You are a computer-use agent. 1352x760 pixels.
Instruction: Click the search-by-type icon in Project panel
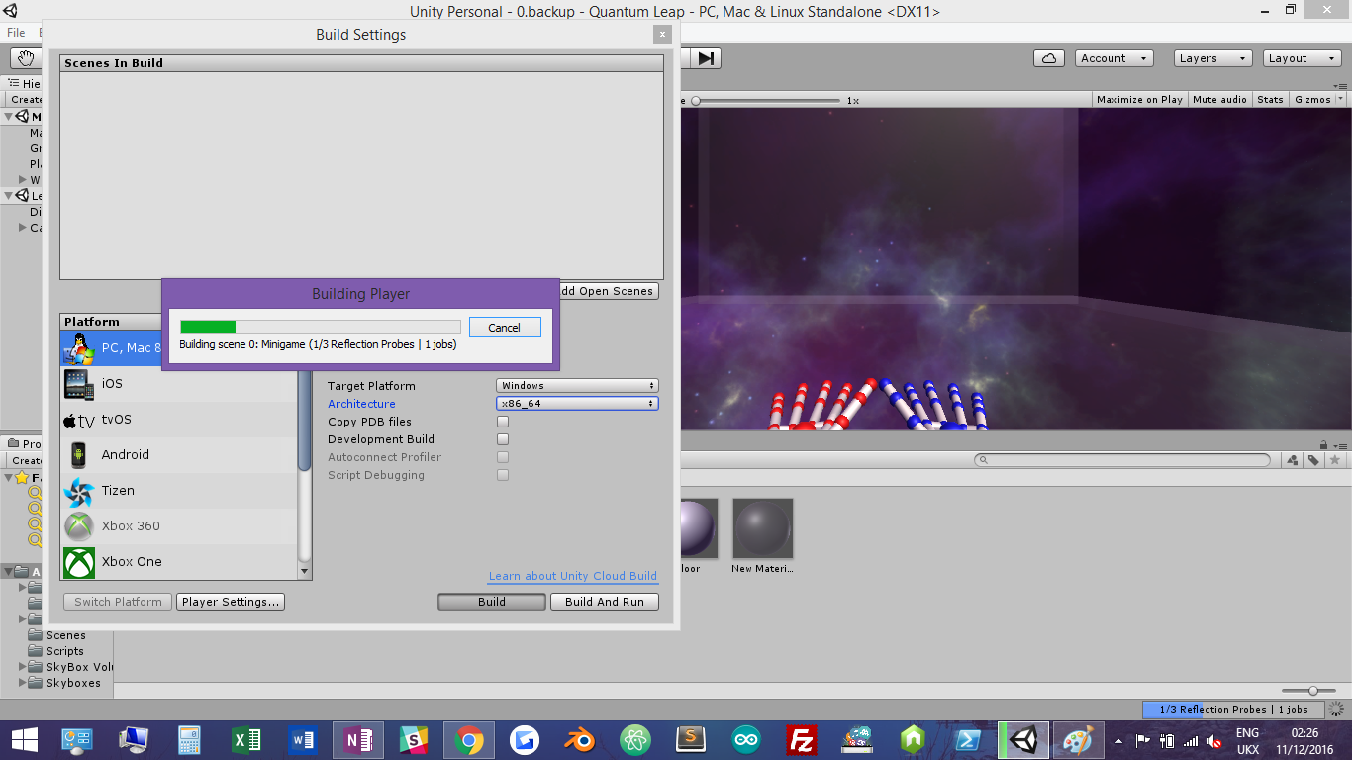pos(1293,460)
